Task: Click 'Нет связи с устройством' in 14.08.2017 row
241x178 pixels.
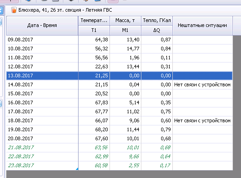Action: click(x=202, y=85)
